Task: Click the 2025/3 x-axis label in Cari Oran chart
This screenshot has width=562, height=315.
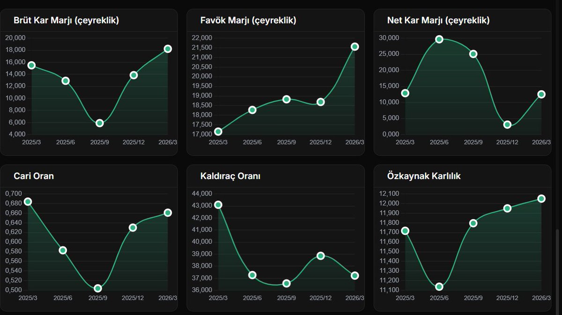Action: point(28,298)
